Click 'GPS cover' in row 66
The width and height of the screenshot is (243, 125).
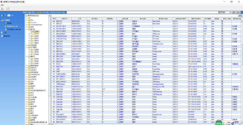[156, 72]
